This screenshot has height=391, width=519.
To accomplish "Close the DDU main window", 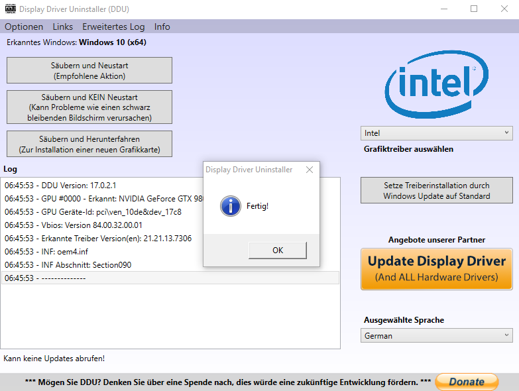I will pos(504,9).
